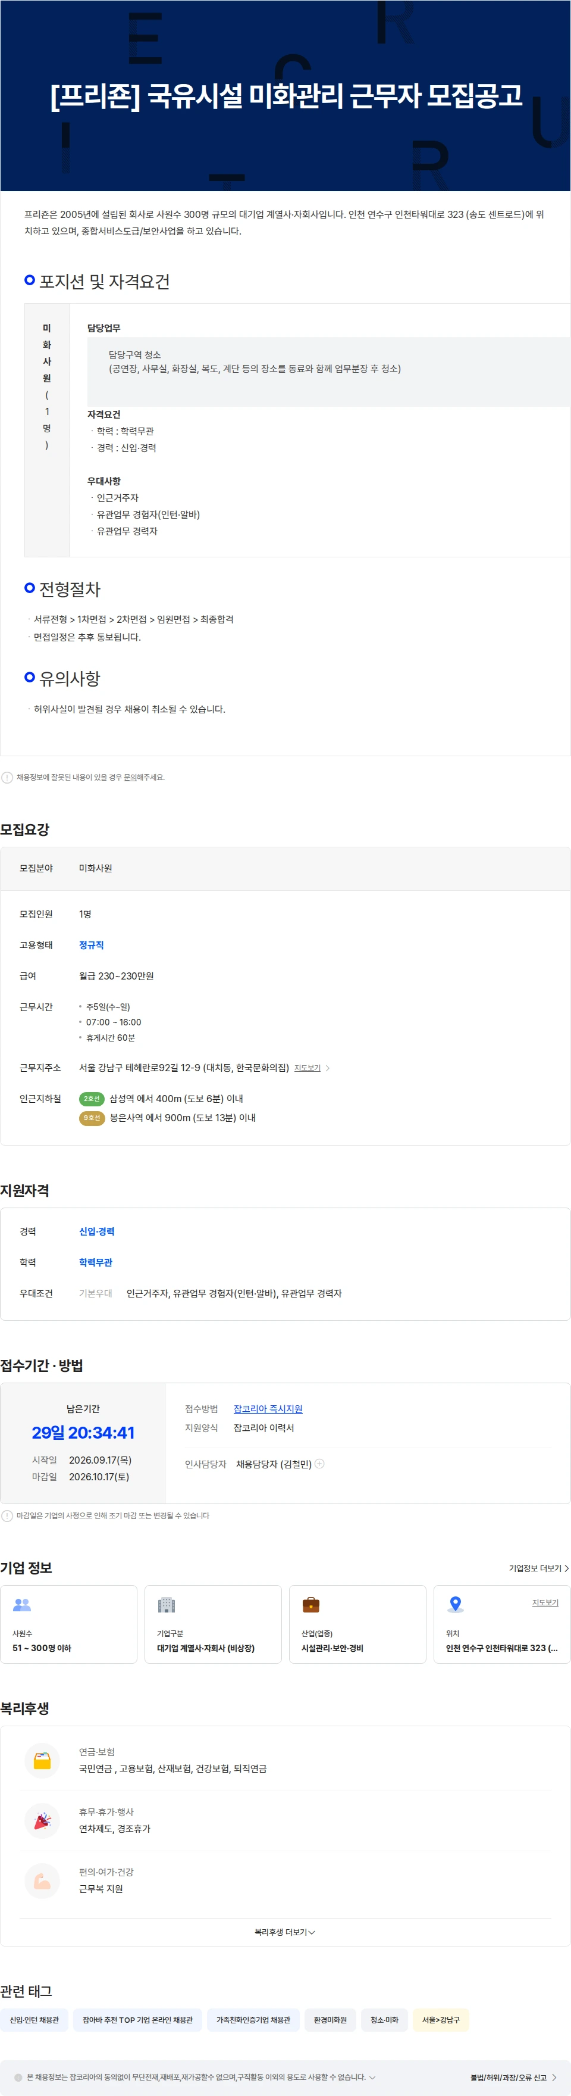This screenshot has width=571, height=2096.
Task: Click 대기업 계열사·자회사 (비상장) text
Action: [x=205, y=1648]
